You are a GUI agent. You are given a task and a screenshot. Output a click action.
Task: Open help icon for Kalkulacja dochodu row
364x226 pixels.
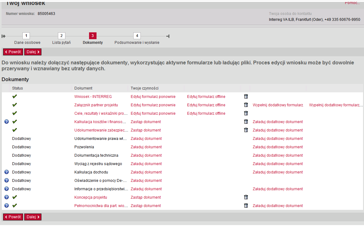(7, 172)
